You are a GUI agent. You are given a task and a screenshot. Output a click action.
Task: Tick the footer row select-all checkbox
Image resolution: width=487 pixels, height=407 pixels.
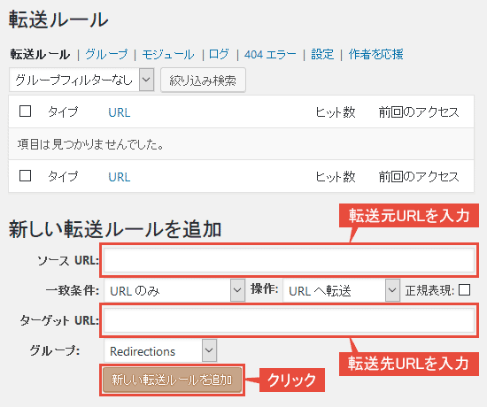25,176
